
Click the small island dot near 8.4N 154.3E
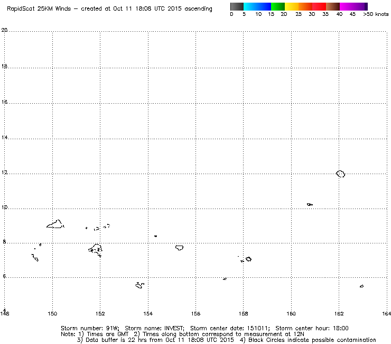(155, 236)
